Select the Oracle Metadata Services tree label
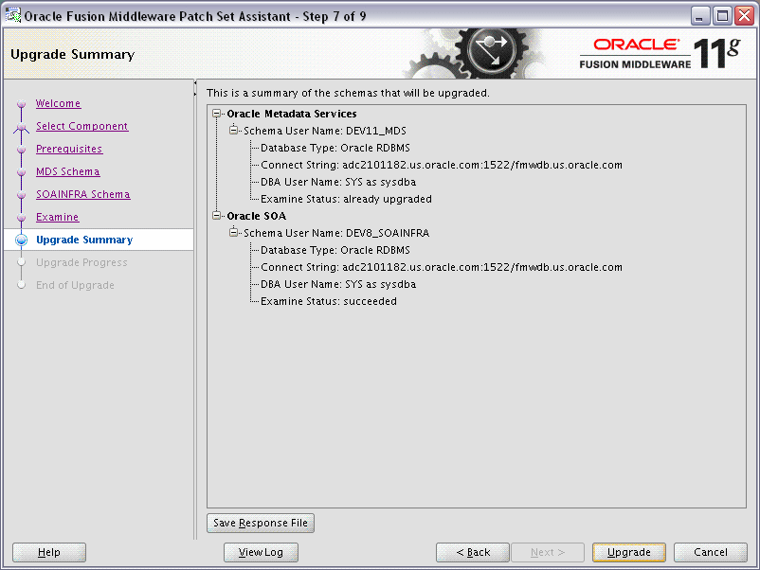Viewport: 760px width, 570px height. (x=292, y=114)
